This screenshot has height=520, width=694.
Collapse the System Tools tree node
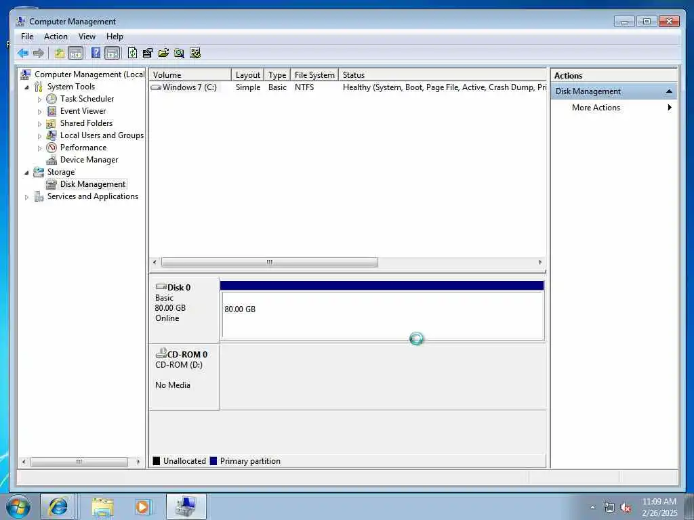26,87
